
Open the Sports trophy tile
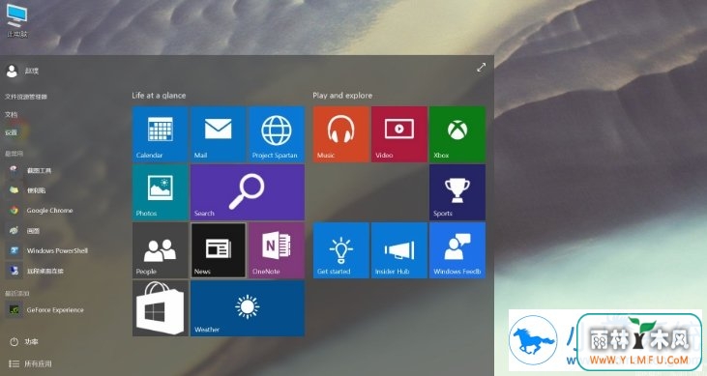pos(457,192)
